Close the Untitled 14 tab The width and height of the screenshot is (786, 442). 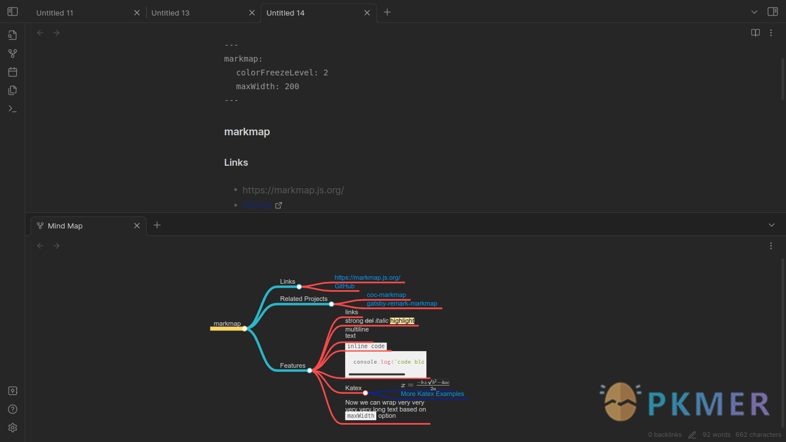[x=367, y=13]
